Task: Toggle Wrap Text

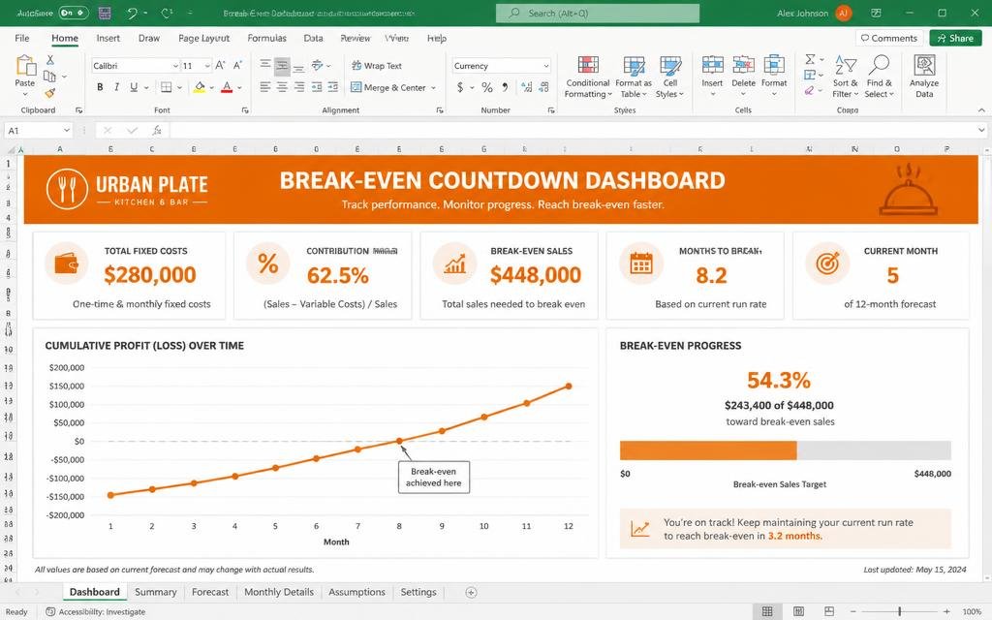Action: click(377, 65)
